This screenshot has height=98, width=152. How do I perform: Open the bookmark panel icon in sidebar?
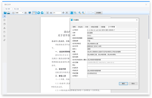coord(4,32)
